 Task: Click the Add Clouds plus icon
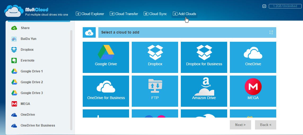pos(175,14)
